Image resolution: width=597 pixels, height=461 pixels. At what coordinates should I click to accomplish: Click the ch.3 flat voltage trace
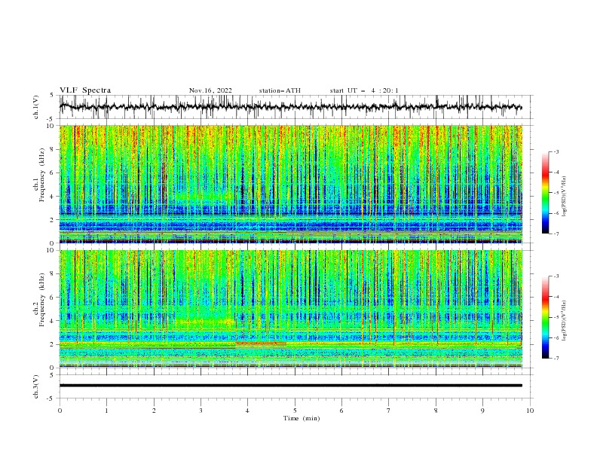coord(290,386)
